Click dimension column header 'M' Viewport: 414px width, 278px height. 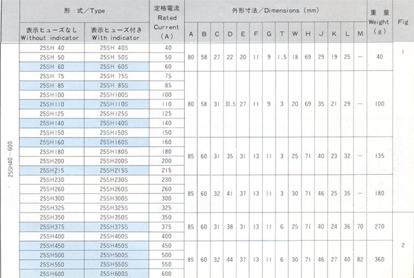click(360, 33)
